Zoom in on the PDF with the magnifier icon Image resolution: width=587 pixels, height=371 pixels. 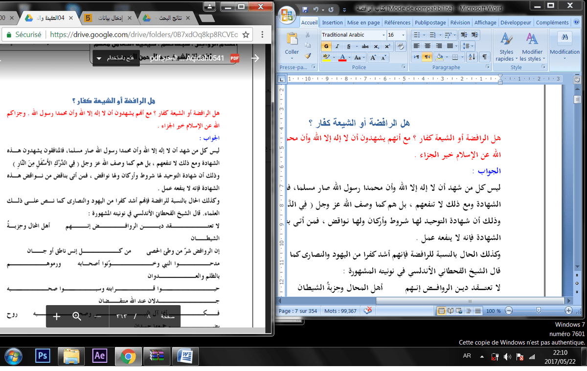pos(77,316)
